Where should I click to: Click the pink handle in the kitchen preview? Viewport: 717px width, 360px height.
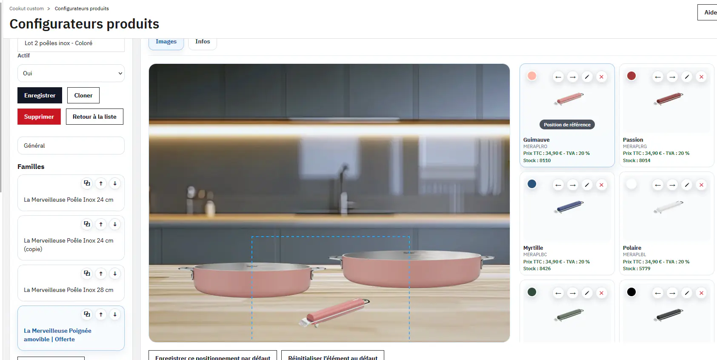coord(334,312)
